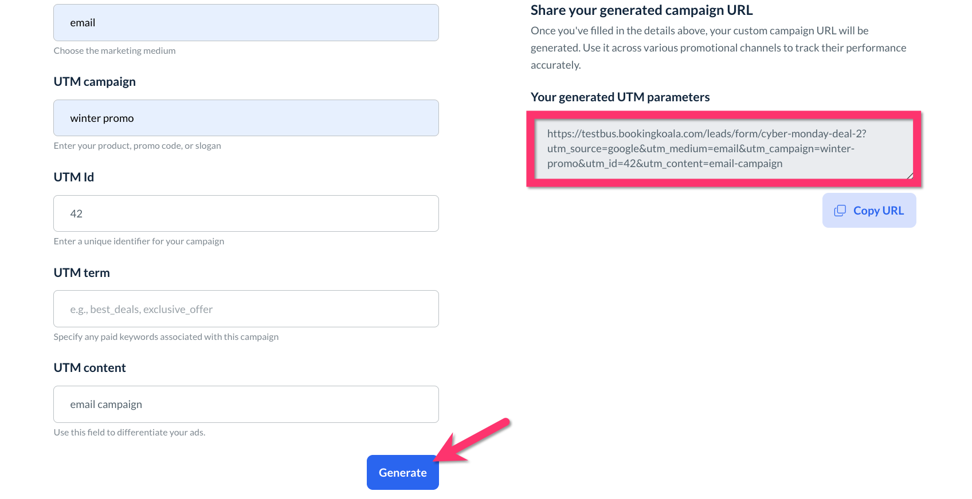Select the UTM Id field showing 42

(x=246, y=213)
